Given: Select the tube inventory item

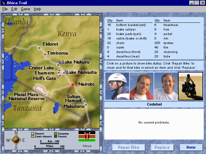Looking at the screenshot, I should point(177,56).
